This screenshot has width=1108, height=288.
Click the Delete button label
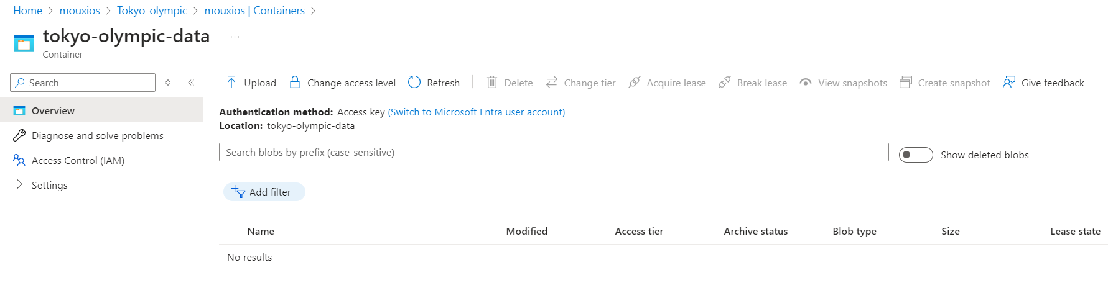click(518, 83)
